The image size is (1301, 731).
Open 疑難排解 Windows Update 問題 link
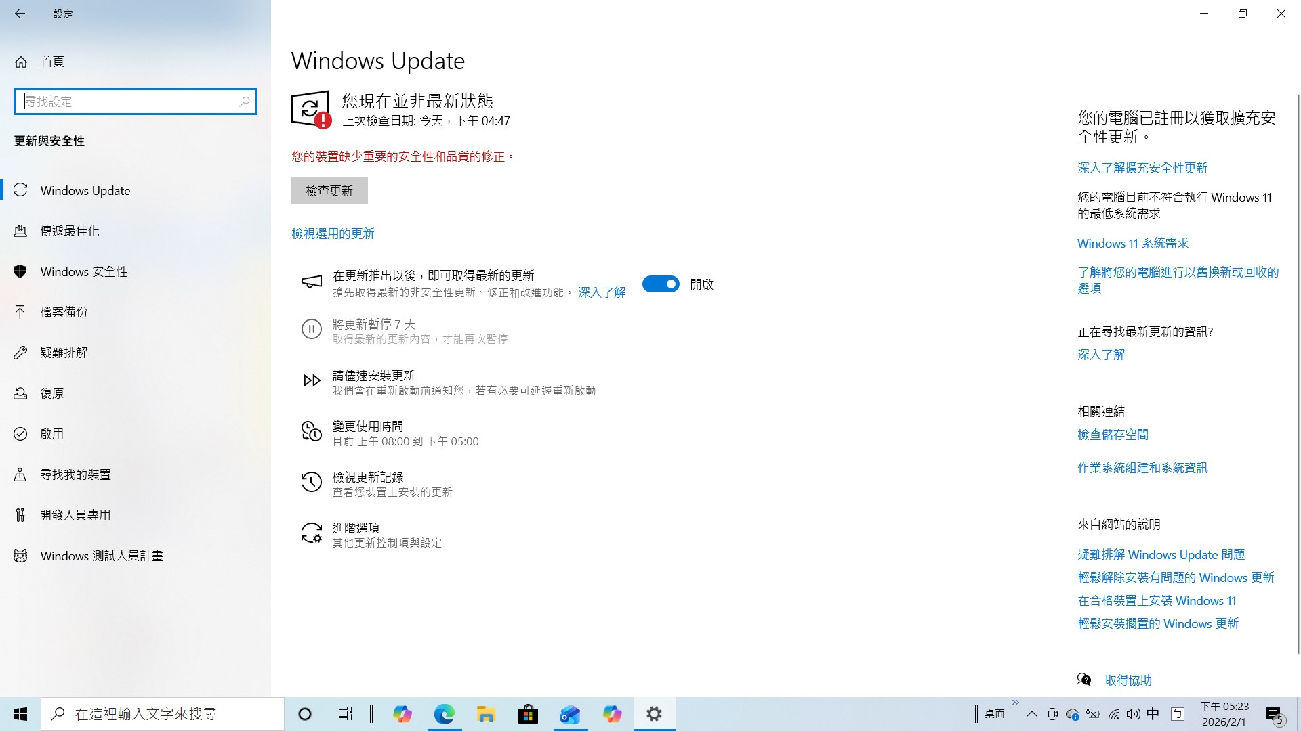coord(1161,555)
